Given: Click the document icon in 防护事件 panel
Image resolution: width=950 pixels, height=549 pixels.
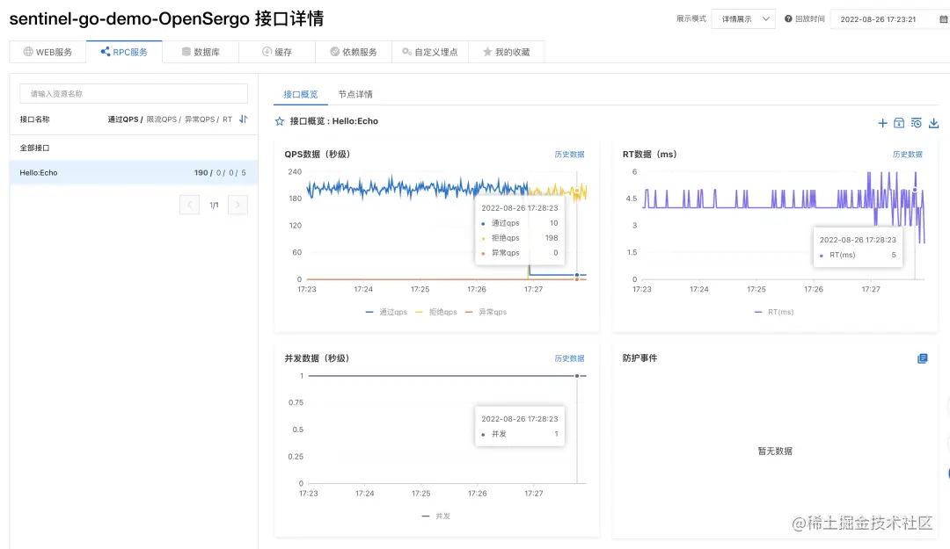Looking at the screenshot, I should (922, 358).
